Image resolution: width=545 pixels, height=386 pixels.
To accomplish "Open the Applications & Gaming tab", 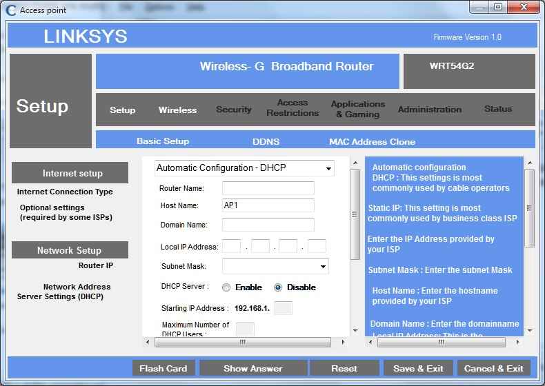I will pos(357,109).
